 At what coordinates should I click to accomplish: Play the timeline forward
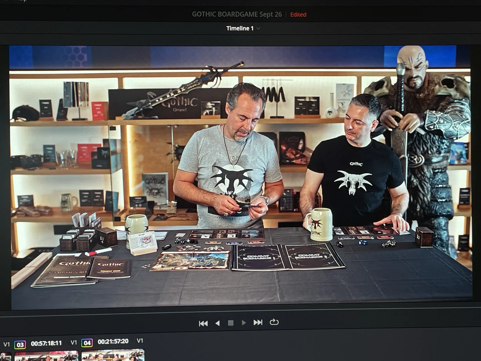point(244,323)
